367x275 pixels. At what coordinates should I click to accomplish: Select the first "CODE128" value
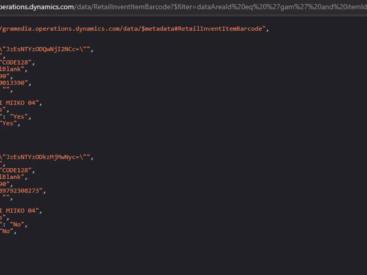(16, 63)
